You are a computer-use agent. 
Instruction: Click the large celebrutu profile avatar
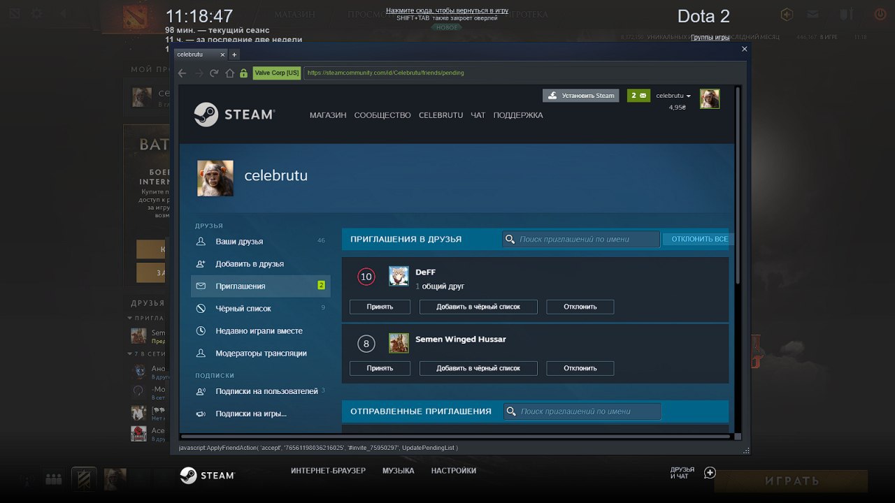point(215,178)
